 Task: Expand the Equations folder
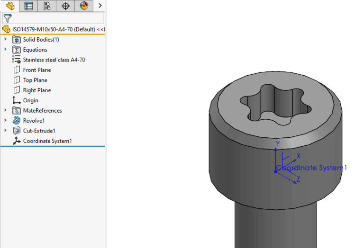6,50
